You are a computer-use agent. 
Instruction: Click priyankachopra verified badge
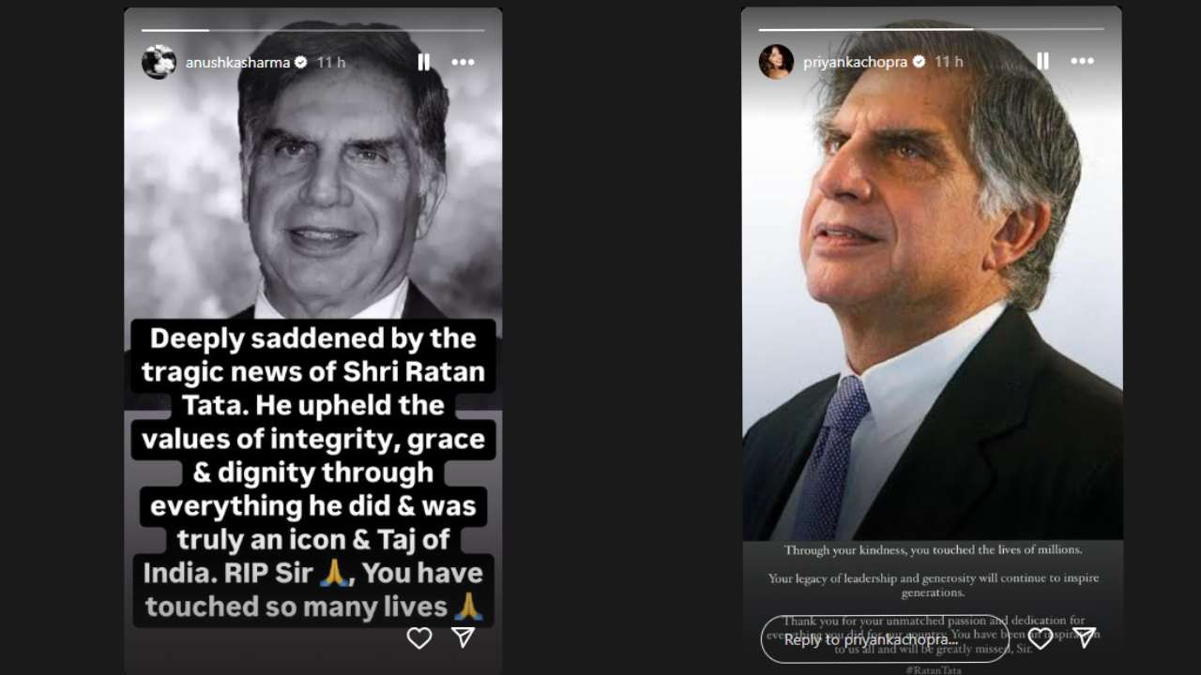coord(919,62)
